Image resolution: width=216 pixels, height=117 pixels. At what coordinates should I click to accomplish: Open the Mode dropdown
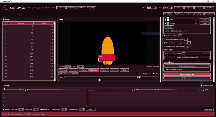click(152, 8)
